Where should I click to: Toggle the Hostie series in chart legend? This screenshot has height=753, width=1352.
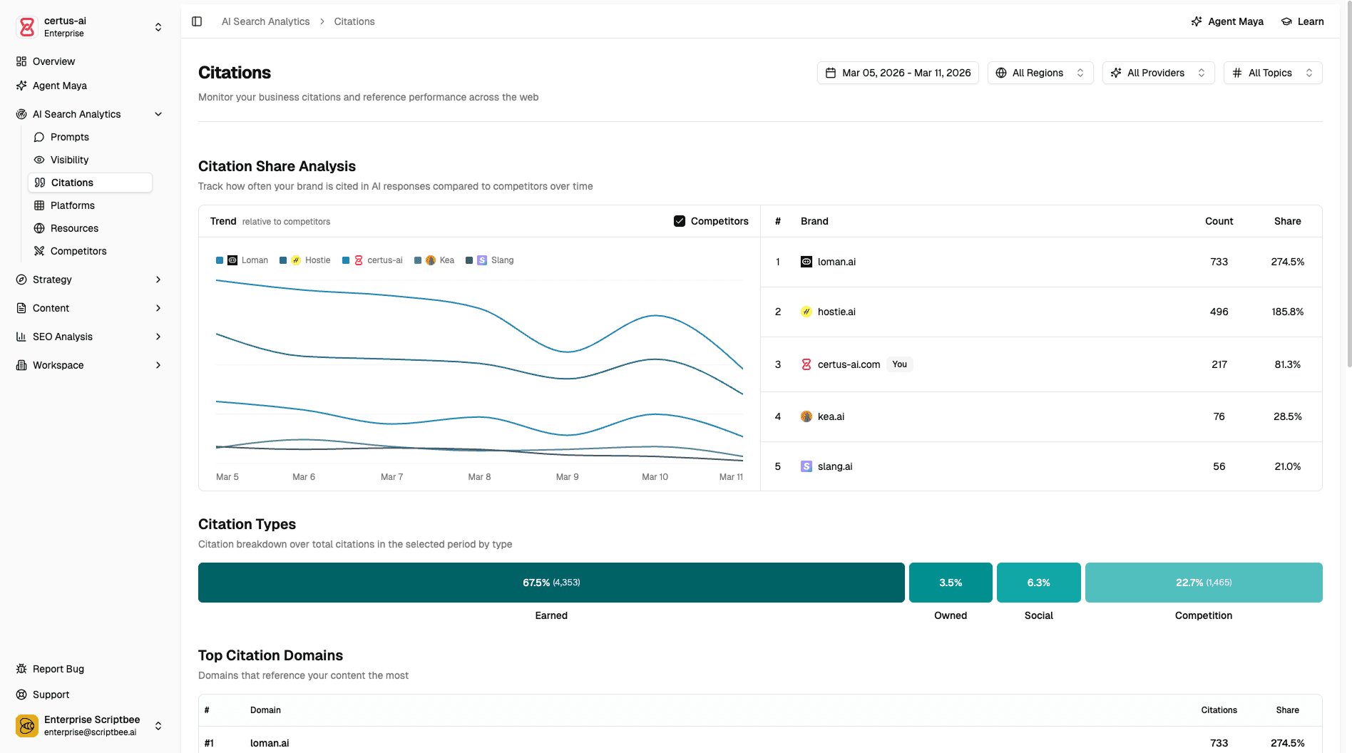304,260
